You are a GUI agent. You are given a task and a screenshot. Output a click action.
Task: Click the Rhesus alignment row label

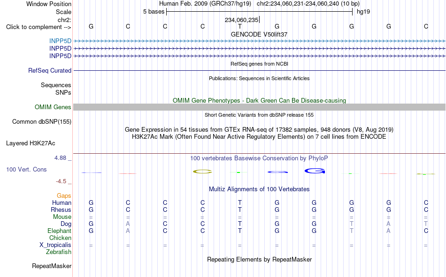click(61, 210)
